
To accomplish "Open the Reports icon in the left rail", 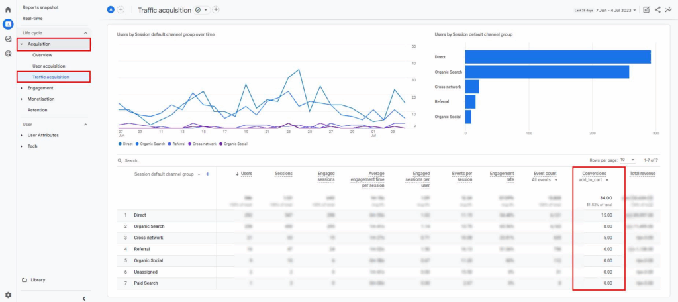I will tap(8, 25).
